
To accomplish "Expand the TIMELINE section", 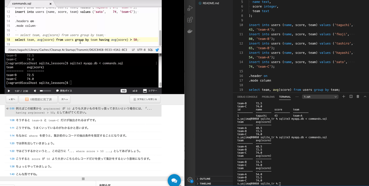I will (x=205, y=183).
